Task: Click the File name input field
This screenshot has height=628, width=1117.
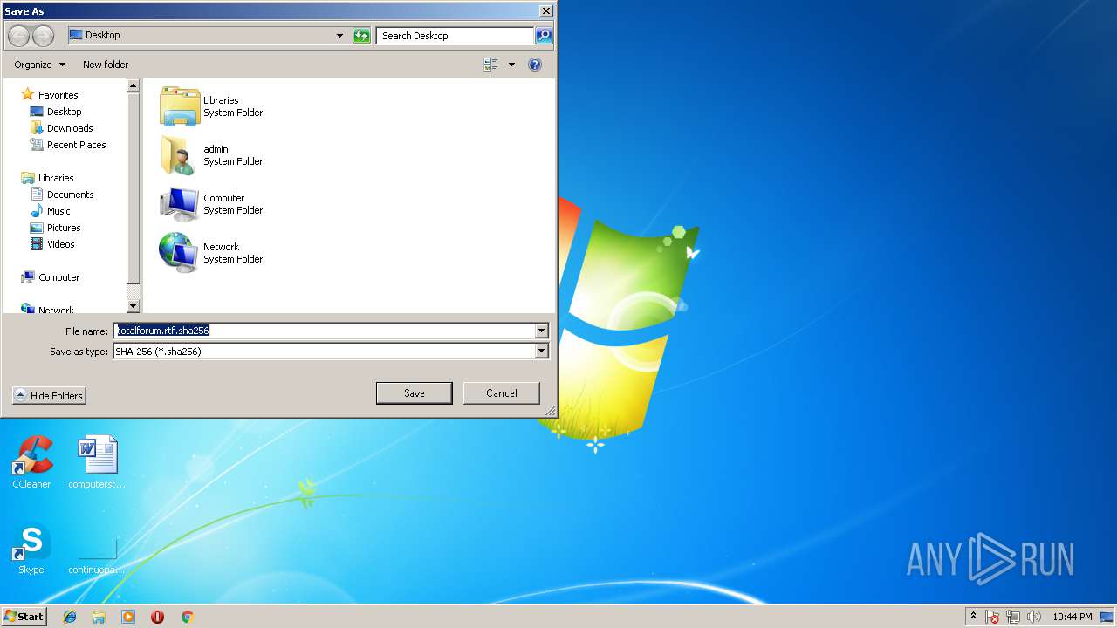Action: (x=324, y=331)
